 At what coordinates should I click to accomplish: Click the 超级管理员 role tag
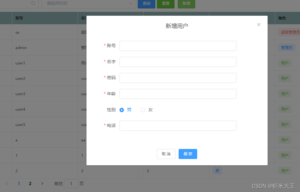coord(289,32)
